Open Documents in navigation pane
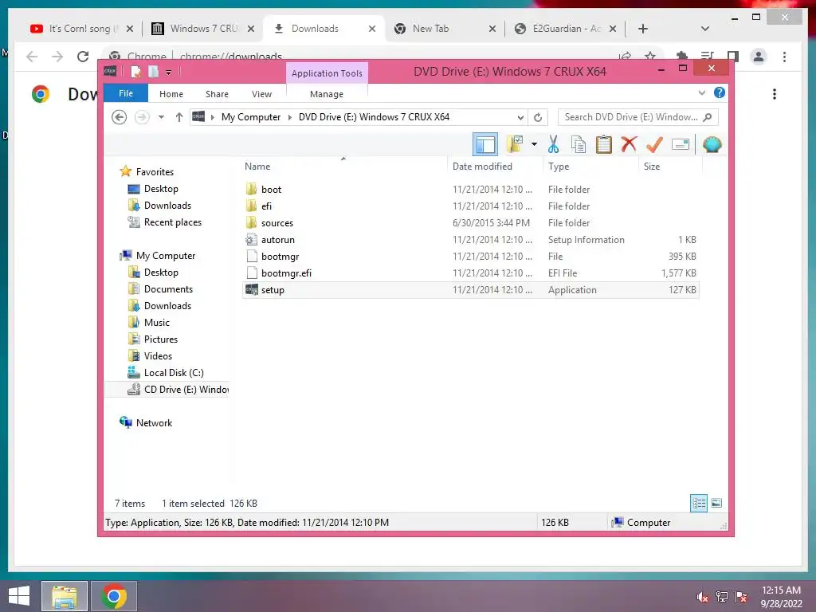The image size is (816, 612). 168,288
